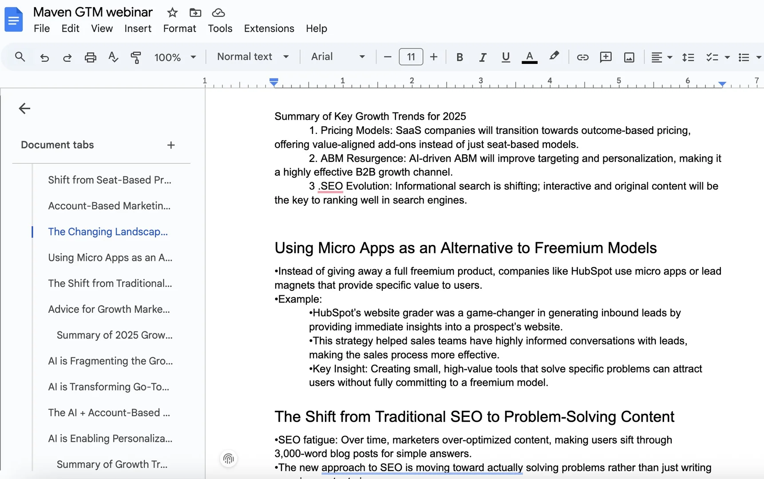Jump to Account-Based Marketin... heading
The width and height of the screenshot is (764, 479).
109,206
